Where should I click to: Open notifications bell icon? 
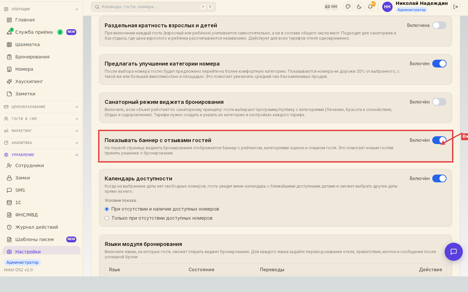[x=370, y=7]
